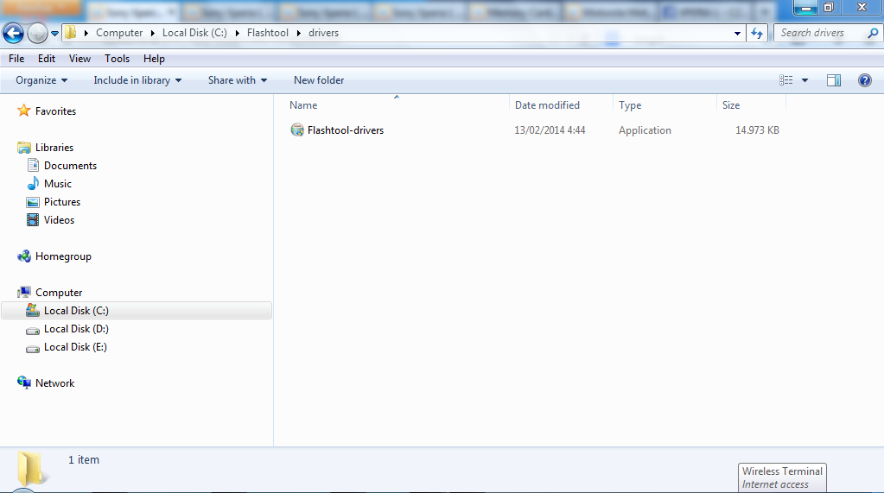Click drivers segment in address breadcrumb

click(x=323, y=33)
